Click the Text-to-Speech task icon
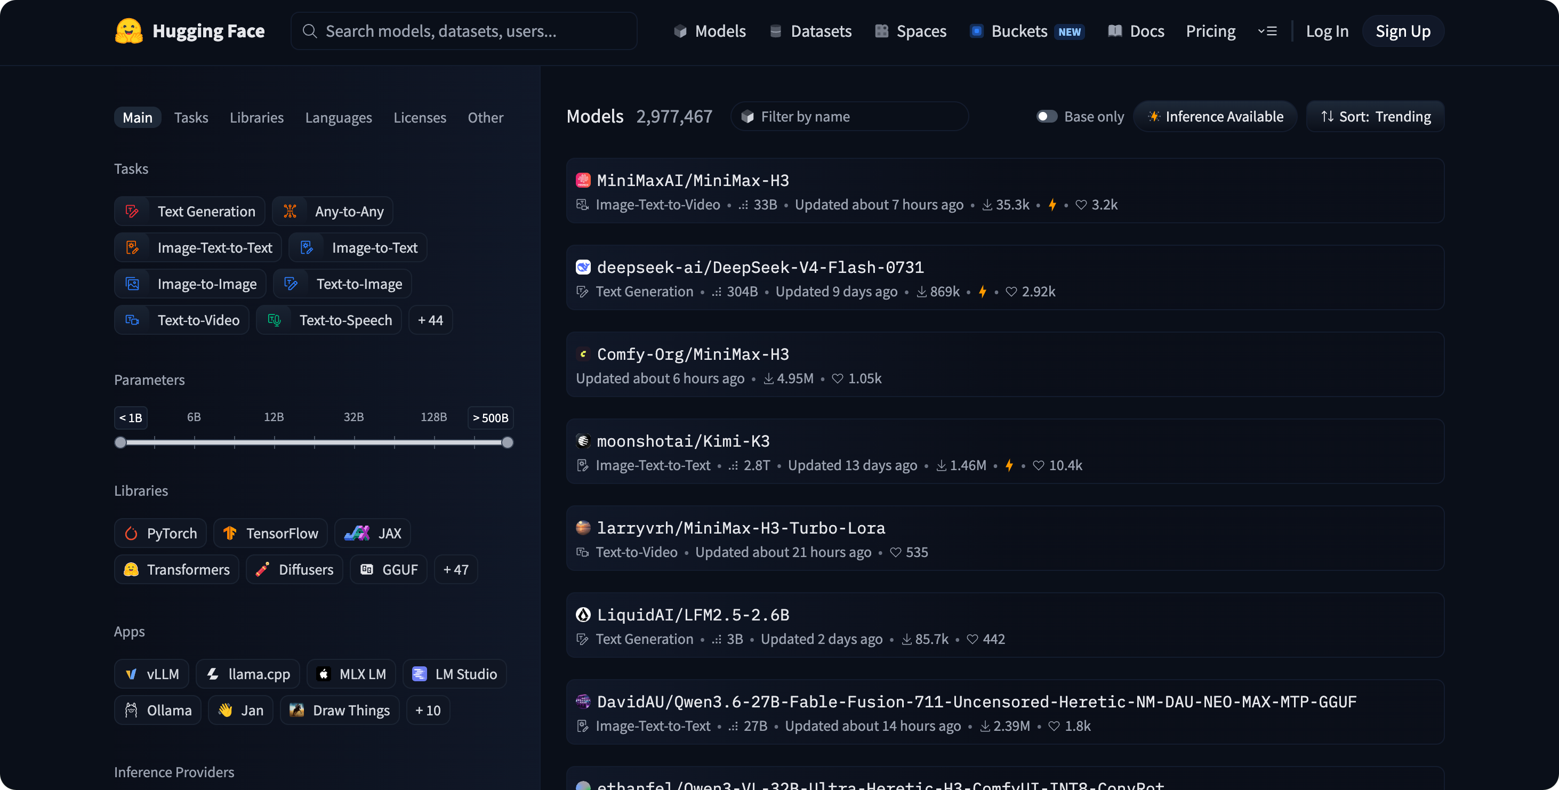The image size is (1559, 790). coord(274,320)
